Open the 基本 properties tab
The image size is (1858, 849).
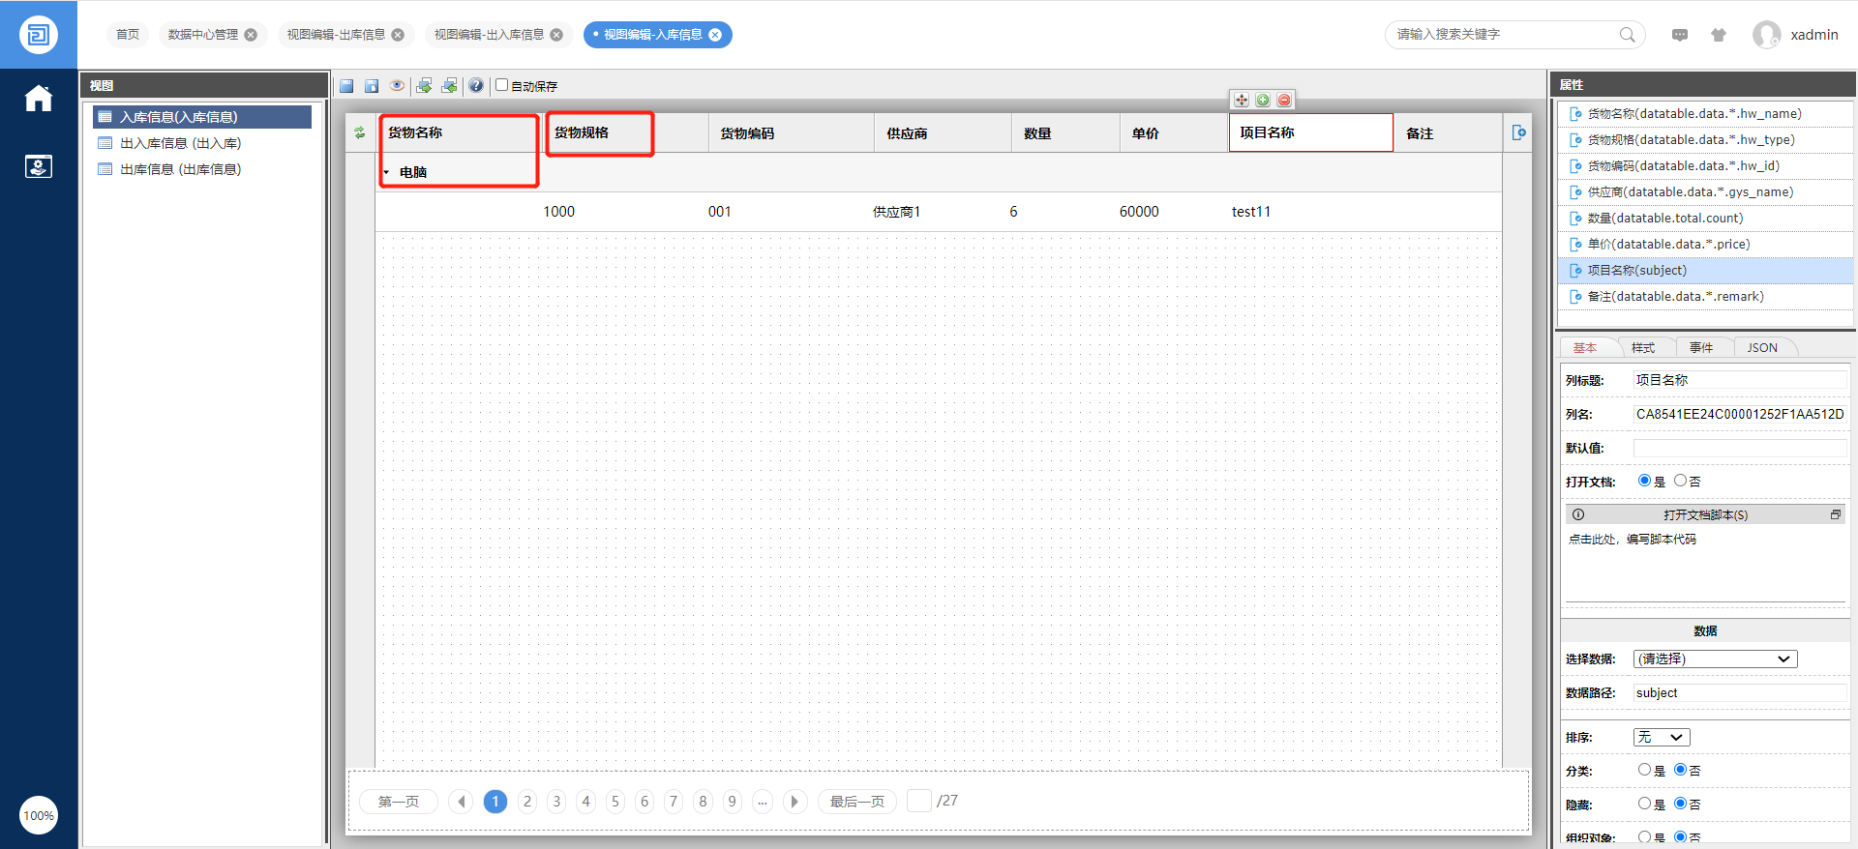coord(1585,348)
